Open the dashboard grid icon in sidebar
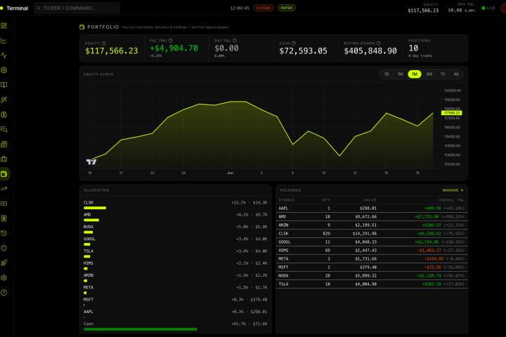The width and height of the screenshot is (506, 337). [4, 26]
